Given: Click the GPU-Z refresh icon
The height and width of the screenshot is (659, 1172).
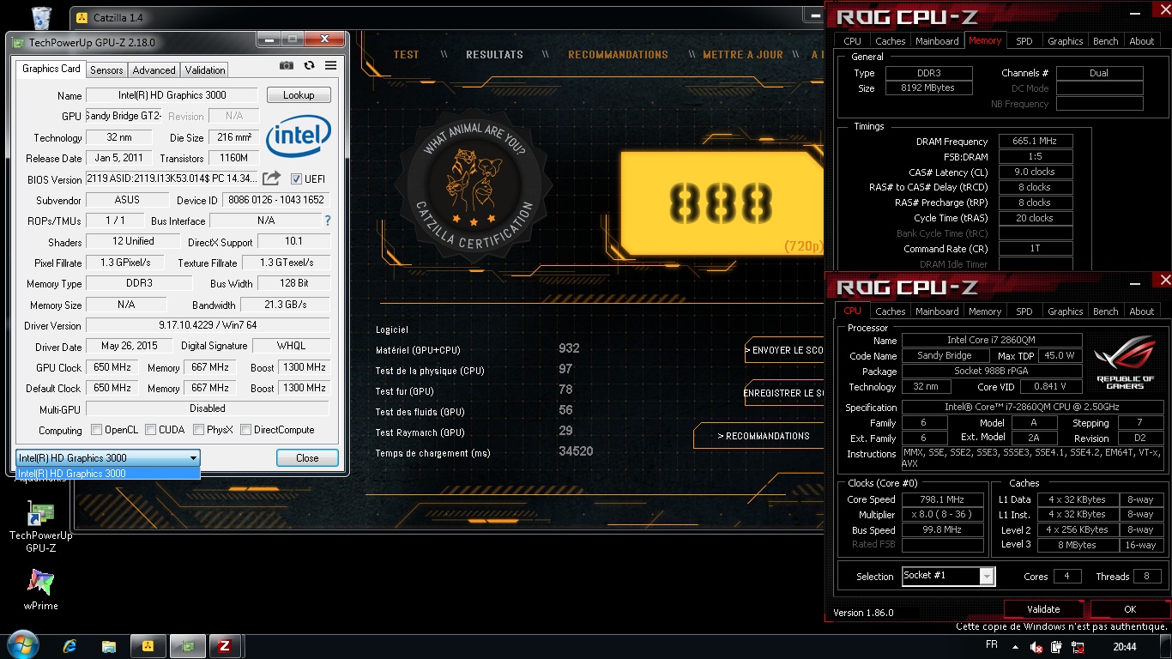Looking at the screenshot, I should pos(309,65).
